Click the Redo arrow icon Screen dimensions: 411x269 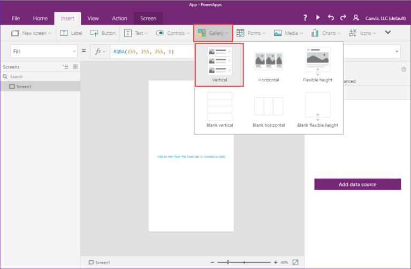(x=343, y=18)
